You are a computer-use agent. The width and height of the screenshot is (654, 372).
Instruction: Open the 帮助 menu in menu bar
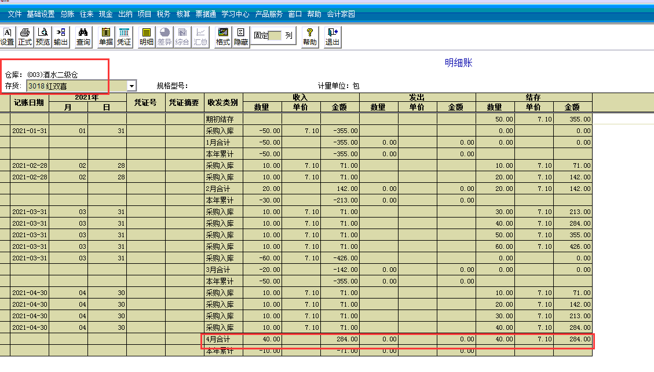coord(314,14)
